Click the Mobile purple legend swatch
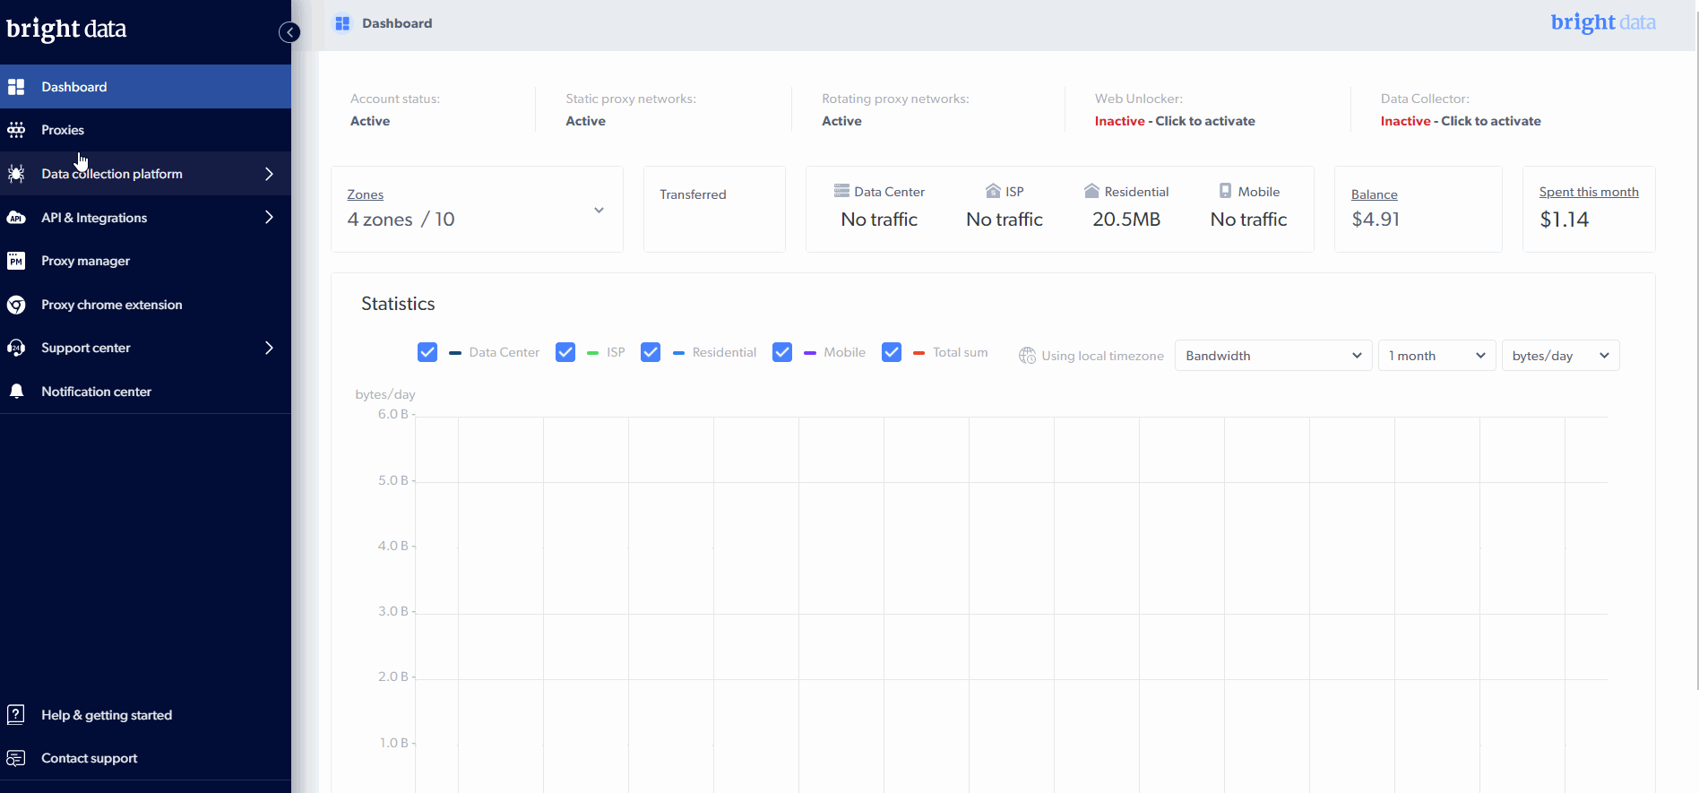Screen dimensions: 1699x793 (x=810, y=353)
